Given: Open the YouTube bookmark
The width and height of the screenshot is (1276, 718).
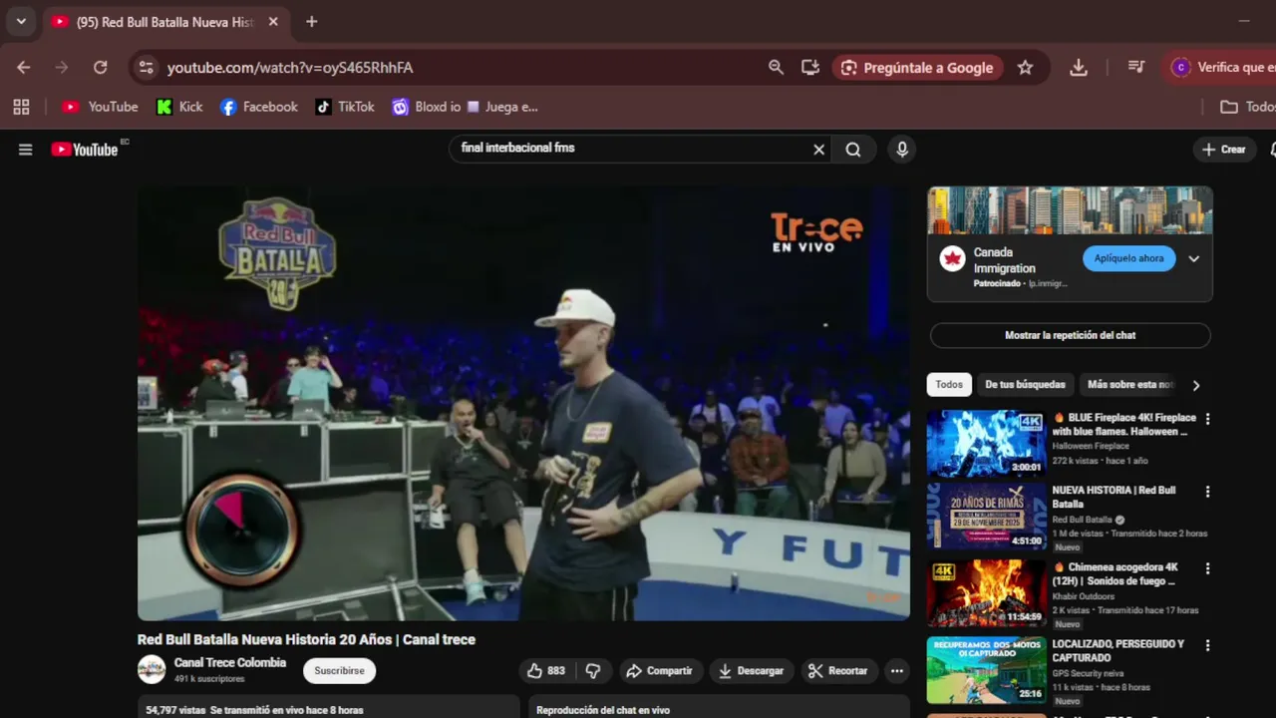Looking at the screenshot, I should [100, 107].
